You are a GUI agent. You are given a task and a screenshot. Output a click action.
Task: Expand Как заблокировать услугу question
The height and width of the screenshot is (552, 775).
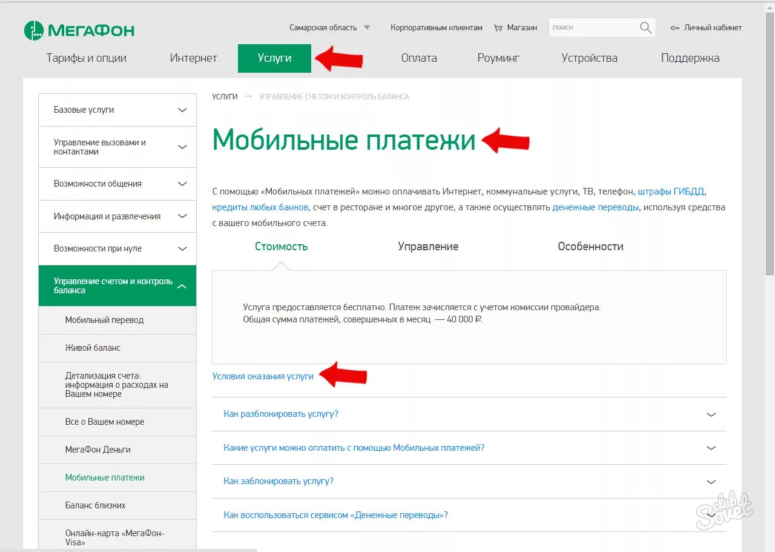(469, 481)
